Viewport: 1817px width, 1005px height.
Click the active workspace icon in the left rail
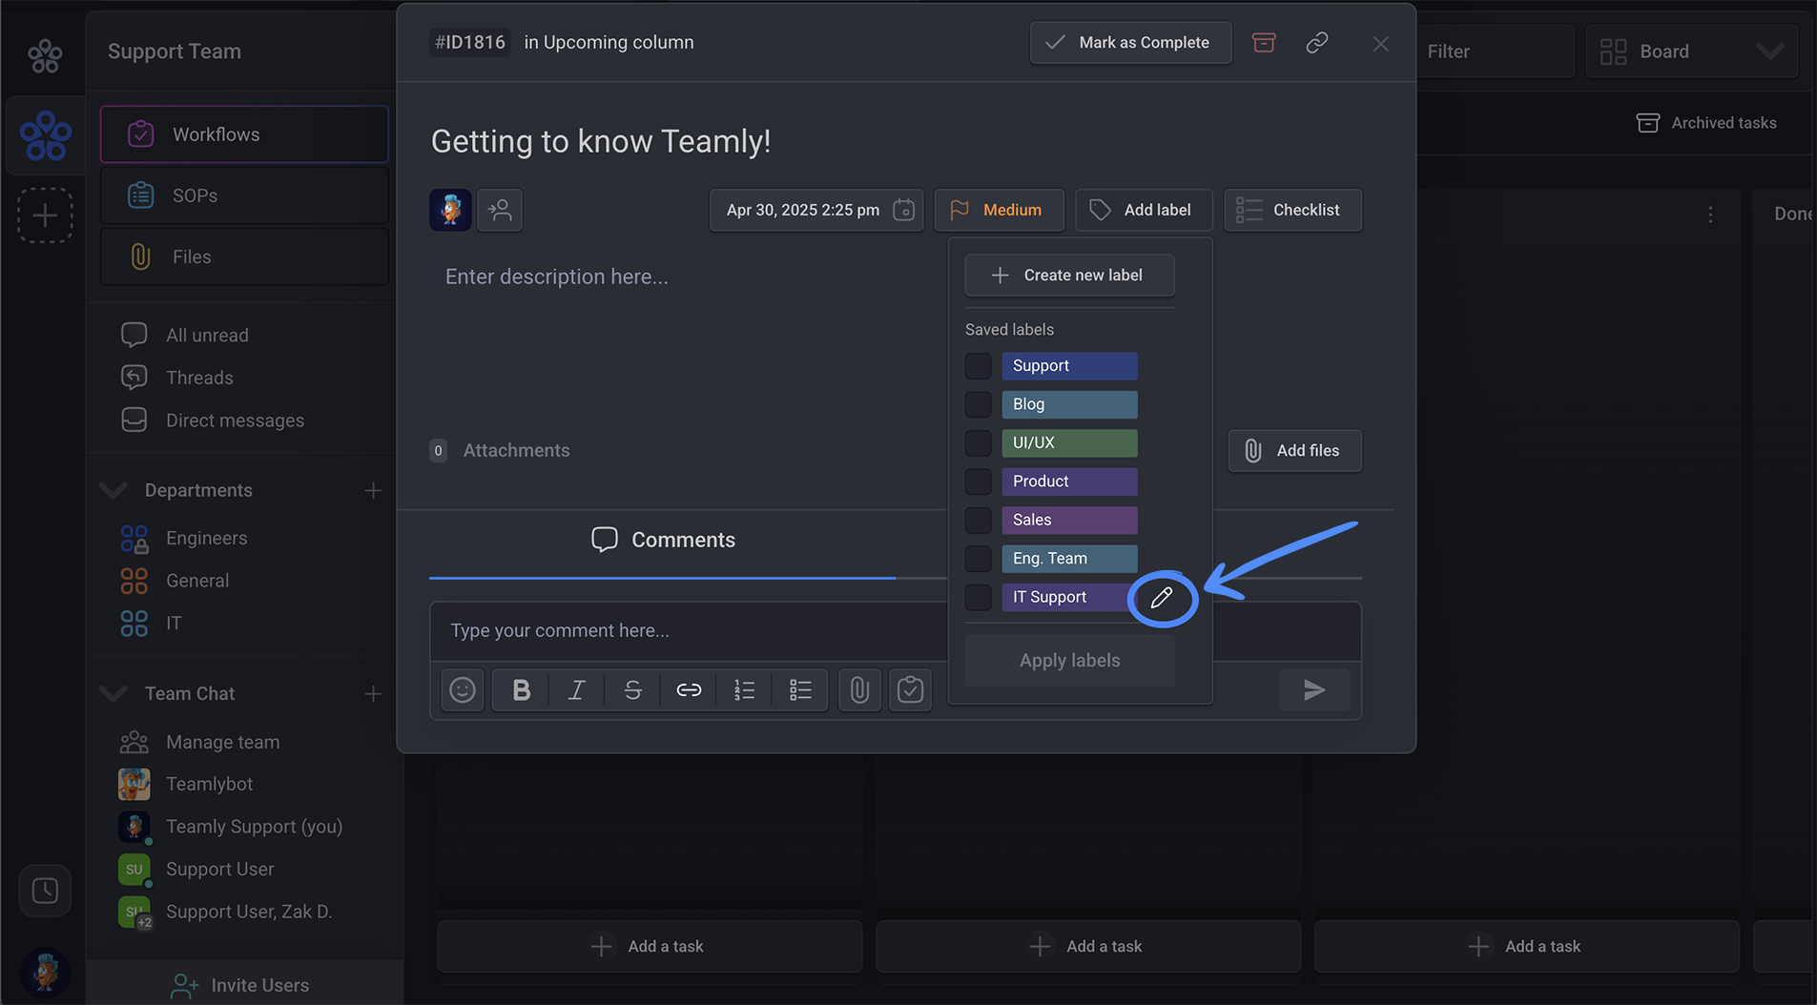45,135
